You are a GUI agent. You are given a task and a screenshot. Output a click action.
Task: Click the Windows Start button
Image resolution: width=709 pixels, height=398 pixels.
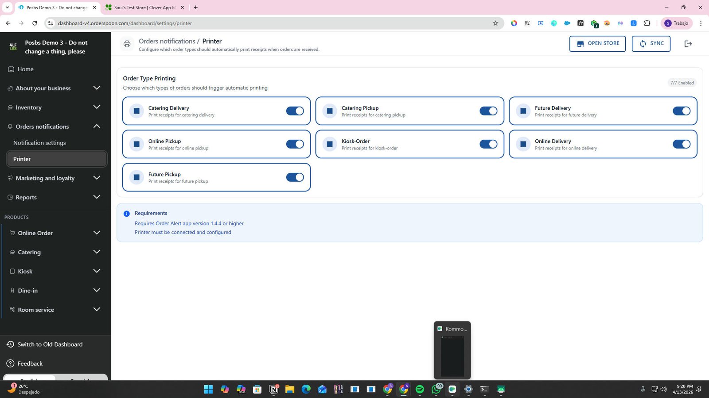(x=208, y=389)
